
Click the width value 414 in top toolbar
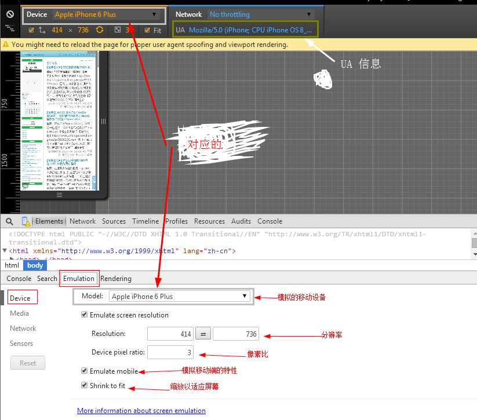[x=57, y=30]
